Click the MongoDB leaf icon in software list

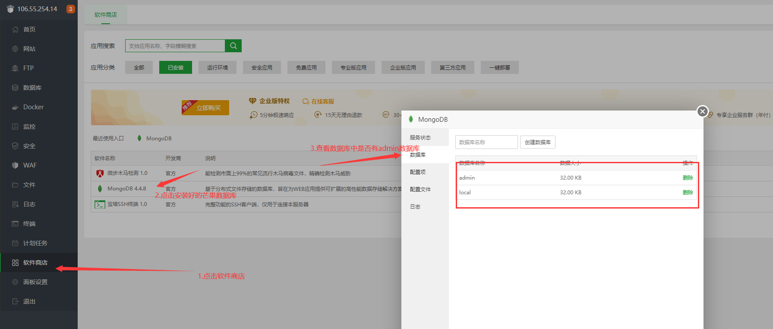coord(100,189)
